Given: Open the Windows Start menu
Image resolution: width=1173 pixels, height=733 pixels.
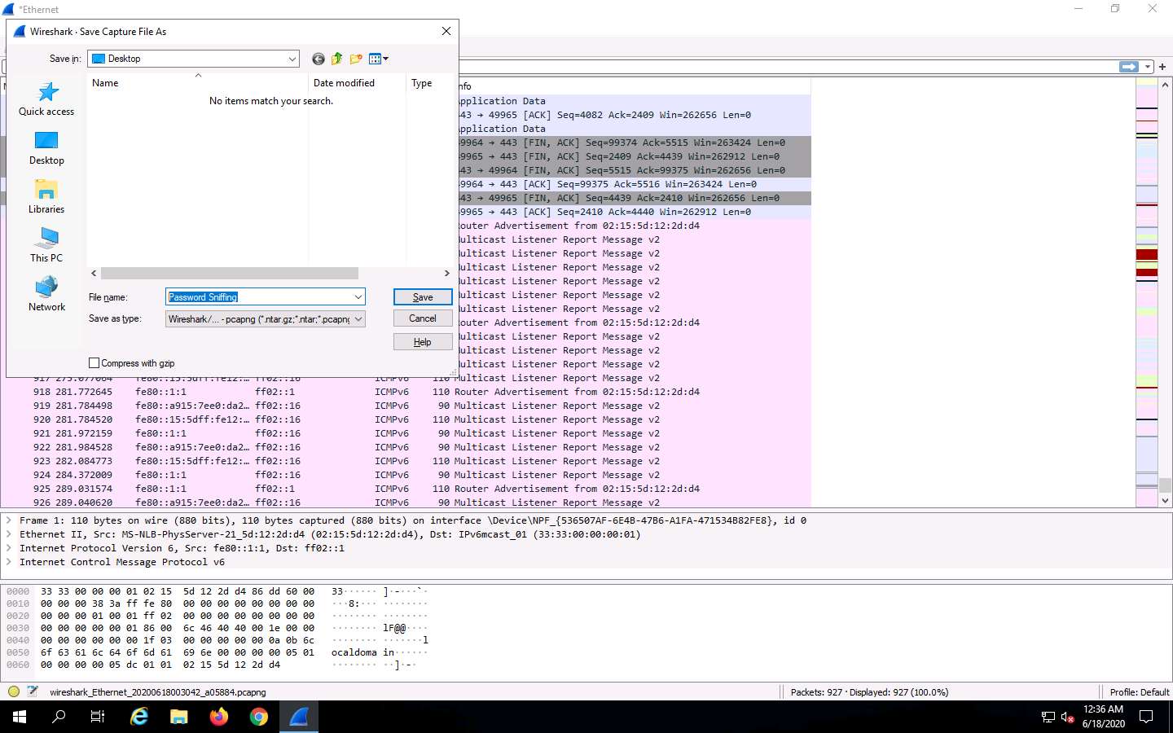Looking at the screenshot, I should [20, 717].
